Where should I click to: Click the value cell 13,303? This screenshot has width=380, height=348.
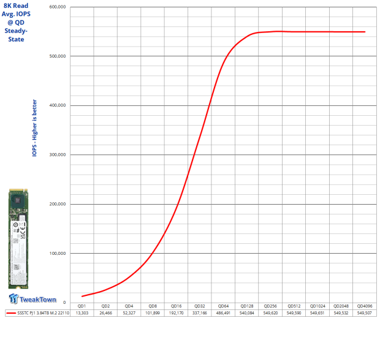click(x=82, y=313)
